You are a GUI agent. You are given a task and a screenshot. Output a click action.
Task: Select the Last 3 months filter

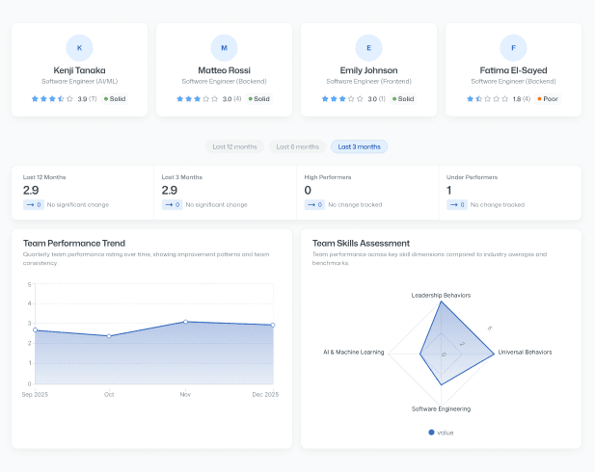point(359,146)
